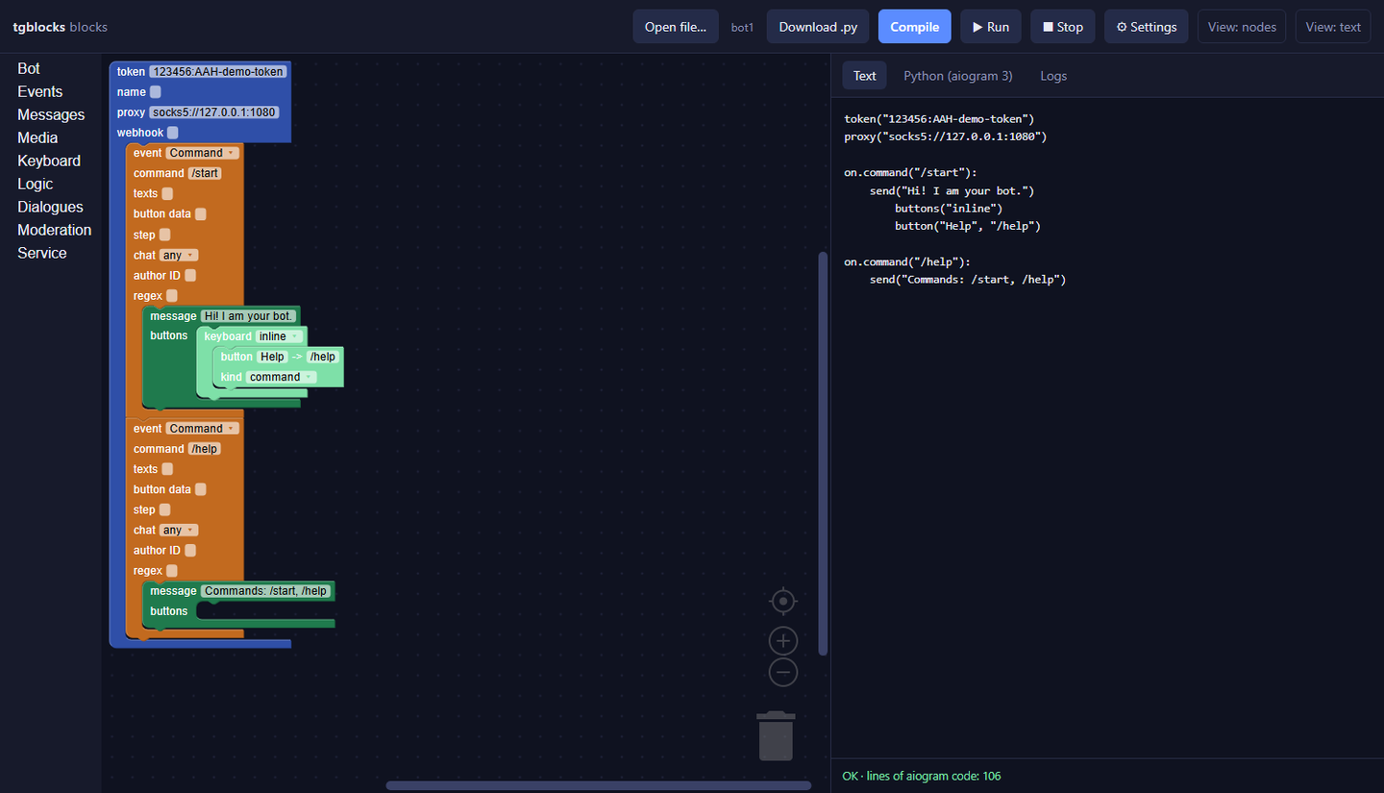Screen dimensions: 1384x793
Task: Zoom in the blocks workspace
Action: (783, 641)
